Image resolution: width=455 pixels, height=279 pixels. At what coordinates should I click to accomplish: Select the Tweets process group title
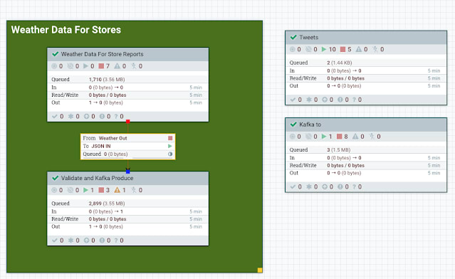click(x=309, y=38)
